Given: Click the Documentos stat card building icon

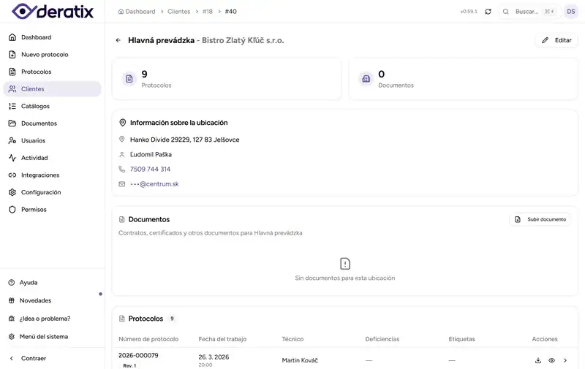Looking at the screenshot, I should [366, 79].
